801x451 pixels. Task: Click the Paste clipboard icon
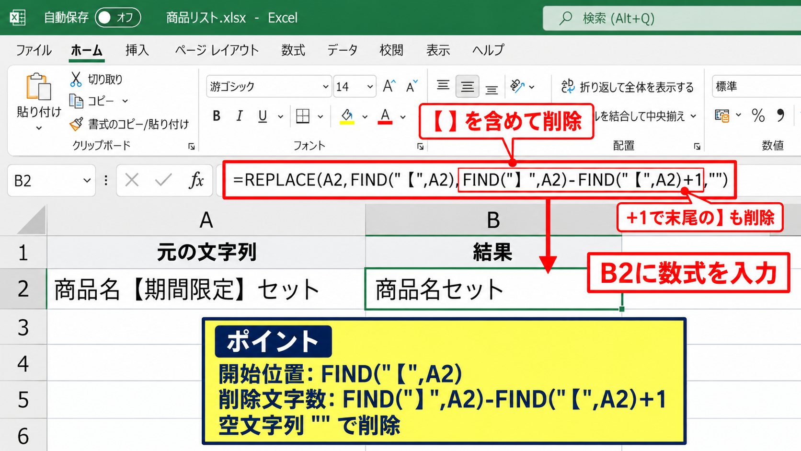(x=38, y=87)
